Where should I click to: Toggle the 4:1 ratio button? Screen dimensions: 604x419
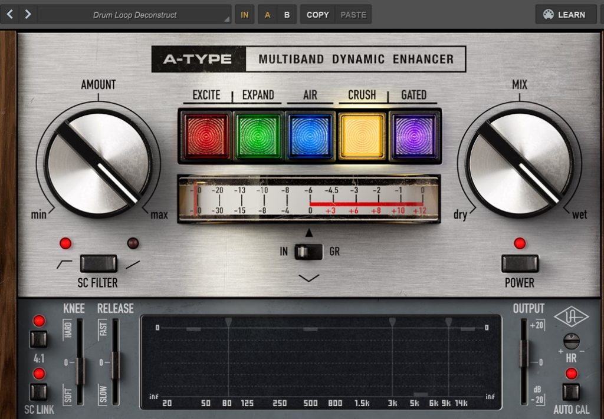click(x=39, y=339)
